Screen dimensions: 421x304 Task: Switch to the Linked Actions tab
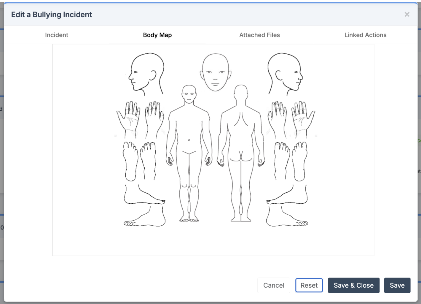(x=366, y=35)
